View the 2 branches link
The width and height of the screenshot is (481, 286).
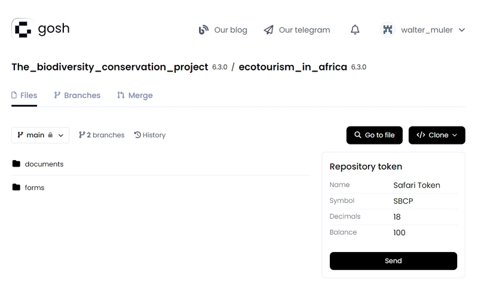tap(102, 135)
